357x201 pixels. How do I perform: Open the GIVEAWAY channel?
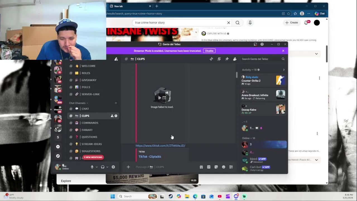(x=93, y=80)
